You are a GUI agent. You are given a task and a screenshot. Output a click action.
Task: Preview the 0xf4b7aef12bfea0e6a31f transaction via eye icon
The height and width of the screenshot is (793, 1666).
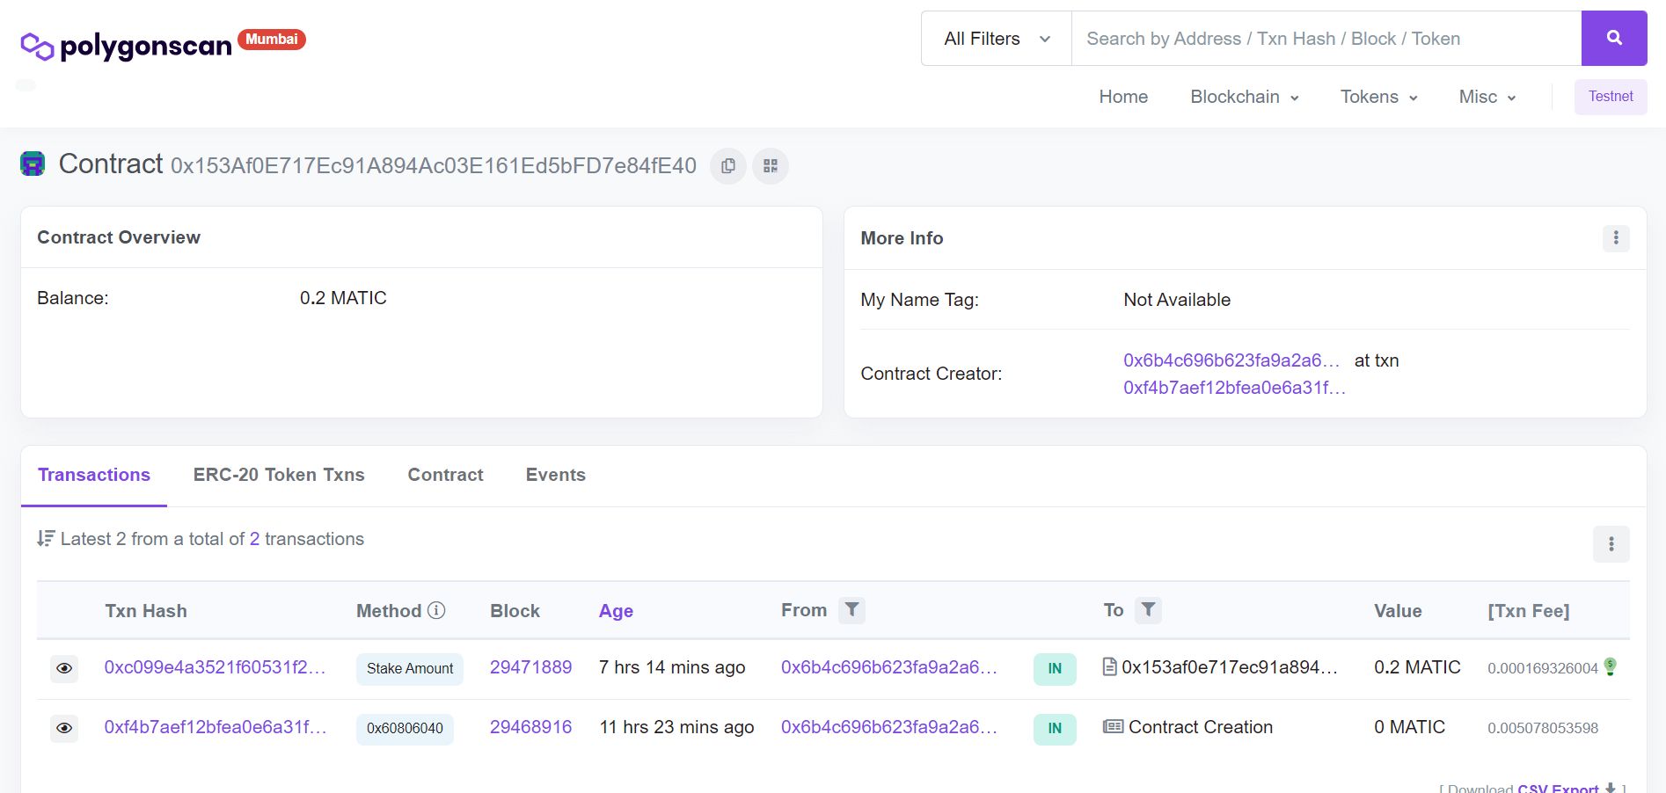click(x=64, y=728)
